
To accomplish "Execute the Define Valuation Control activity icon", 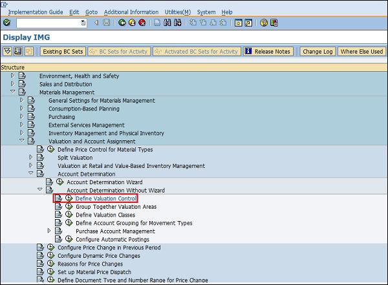I will pos(69,198).
